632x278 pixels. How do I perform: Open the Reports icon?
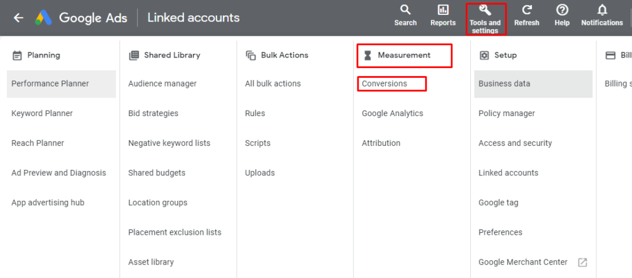[443, 10]
